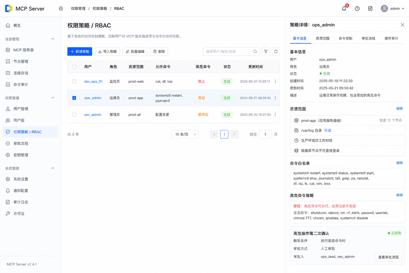
Task: Open the 10 条/页 page size dropdown
Action: click(x=185, y=134)
